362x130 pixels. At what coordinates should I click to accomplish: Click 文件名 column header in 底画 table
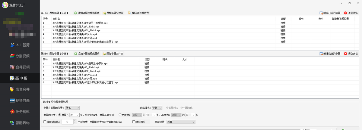pyautogui.click(x=164, y=19)
